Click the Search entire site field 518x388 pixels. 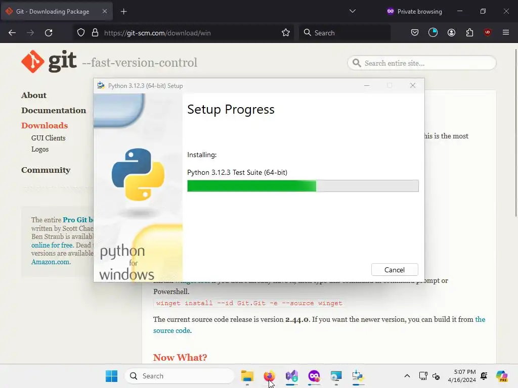(x=422, y=63)
